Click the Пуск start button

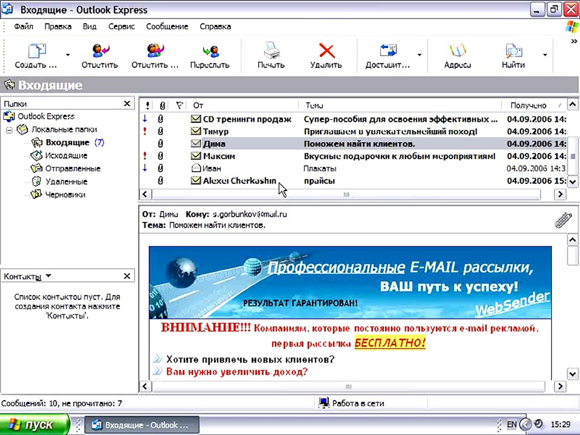pyautogui.click(x=35, y=425)
